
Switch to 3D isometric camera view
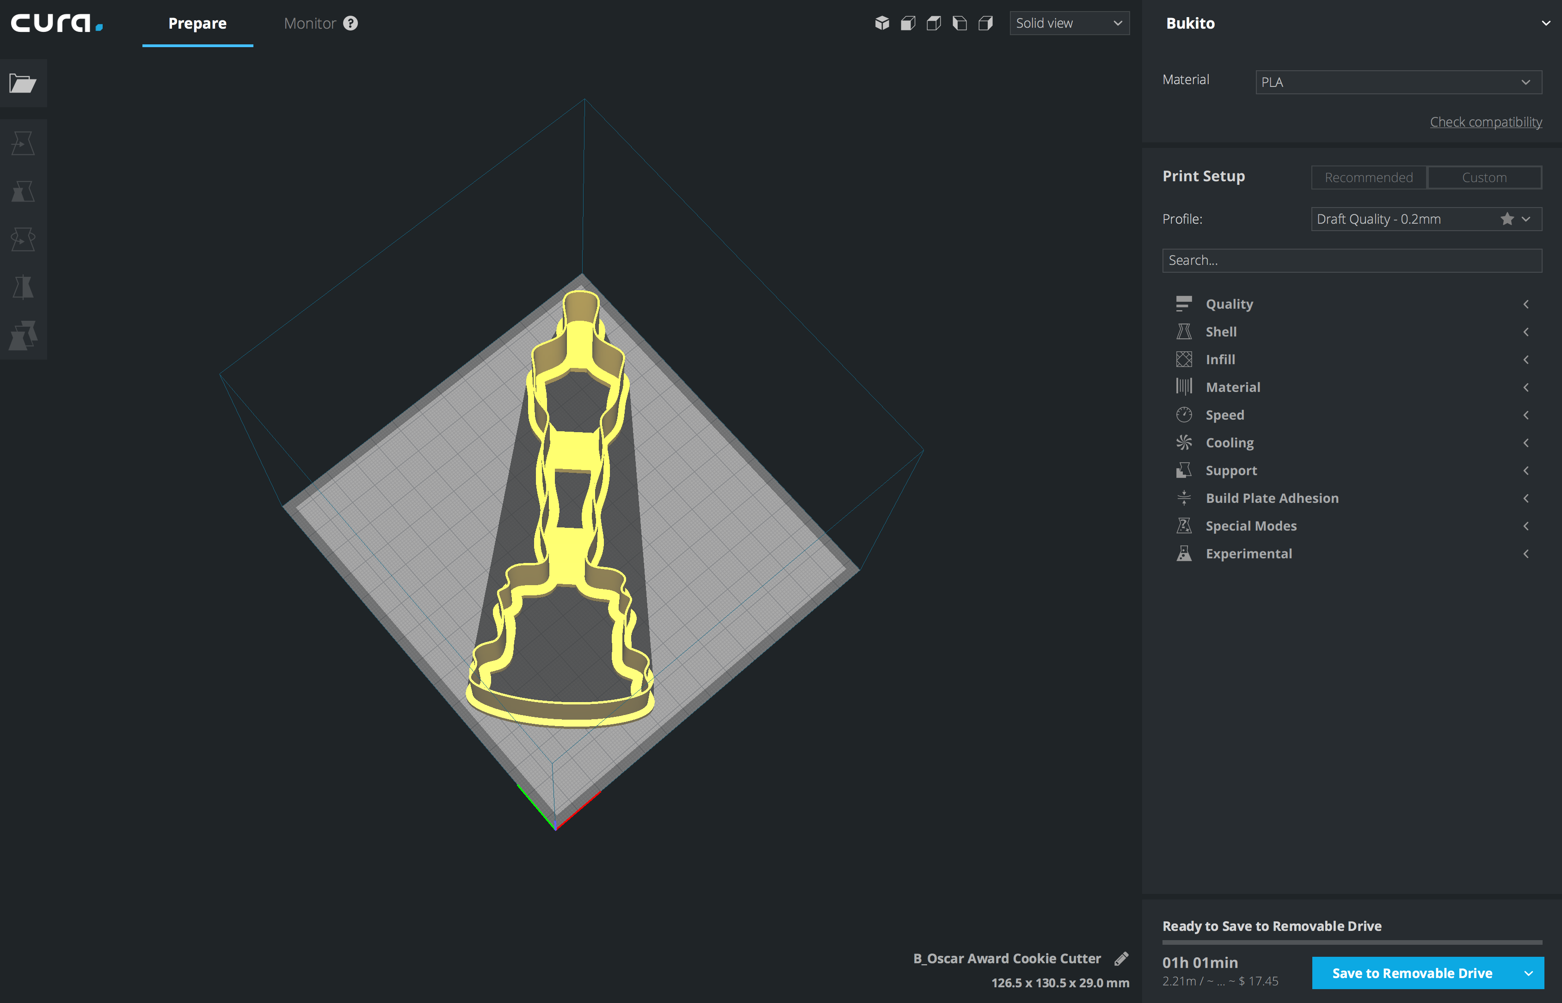point(882,24)
